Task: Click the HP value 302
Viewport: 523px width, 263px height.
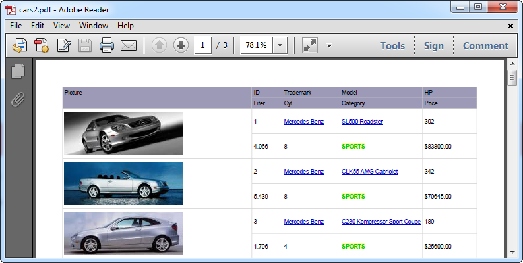Action: tap(429, 122)
